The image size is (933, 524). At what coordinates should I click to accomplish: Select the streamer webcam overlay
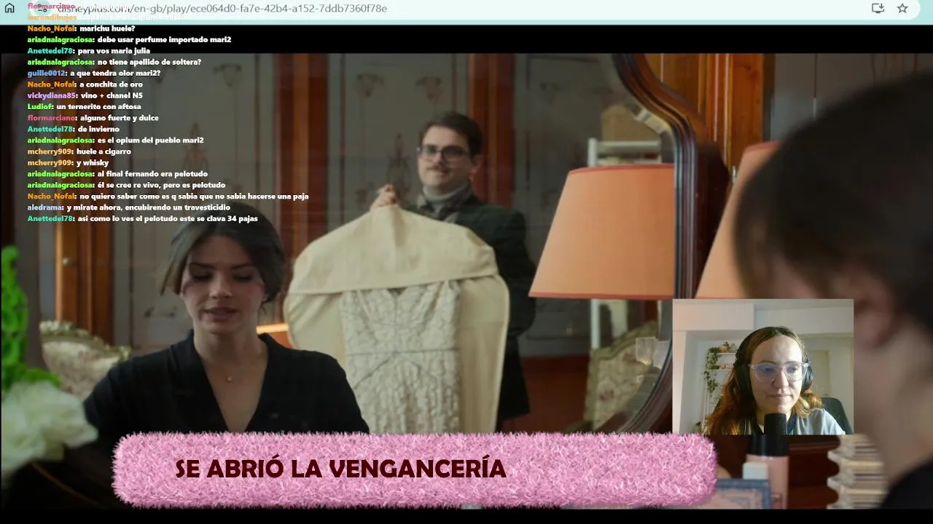tap(762, 367)
